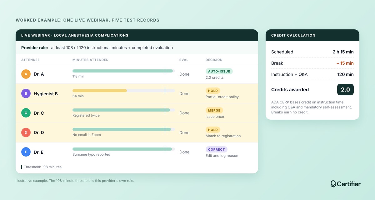375x200 pixels.
Task: Click the 'Partial-credit policy' text
Action: (x=222, y=97)
